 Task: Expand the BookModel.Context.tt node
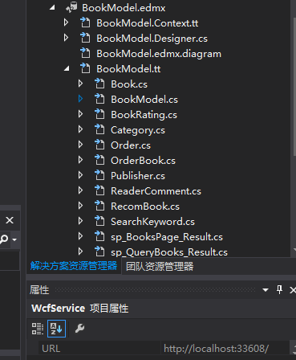(66, 22)
